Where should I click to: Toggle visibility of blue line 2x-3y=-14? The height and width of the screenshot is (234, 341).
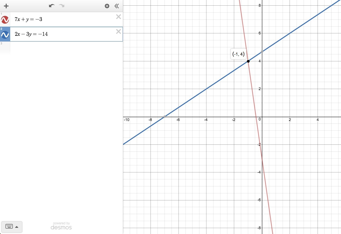(x=5, y=35)
